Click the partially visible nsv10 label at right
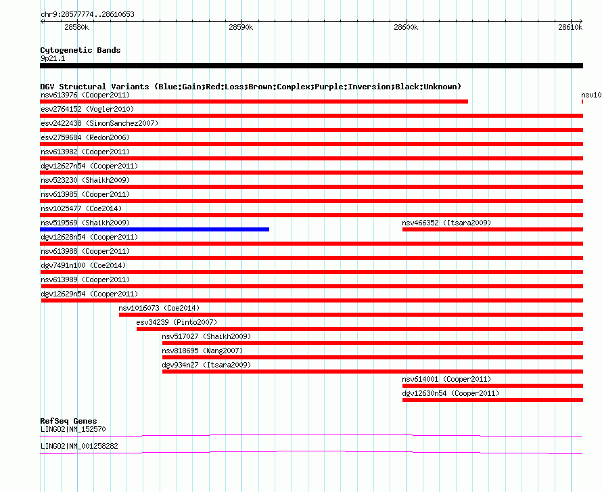The height and width of the screenshot is (492, 602). (591, 95)
